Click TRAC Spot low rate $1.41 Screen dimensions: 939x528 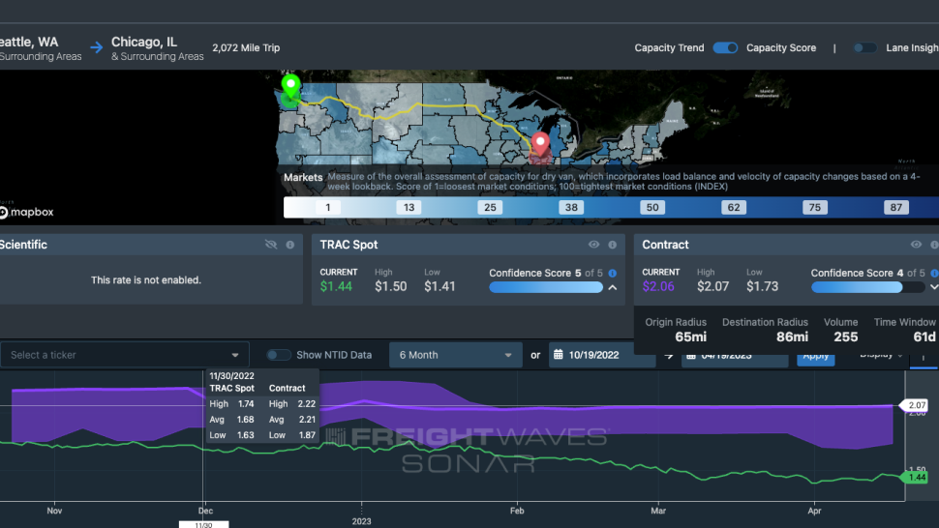tap(439, 286)
